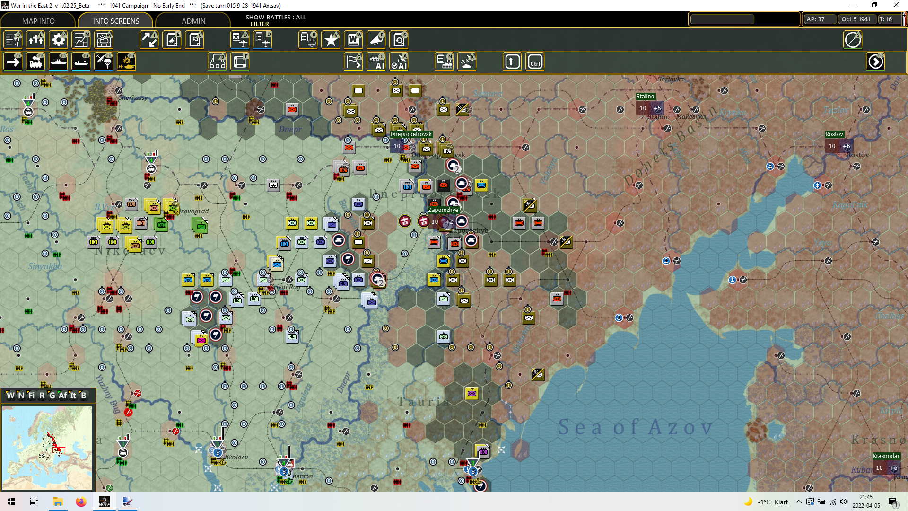908x511 pixels.
Task: Click the Save game icon at top right
Action: pos(853,40)
